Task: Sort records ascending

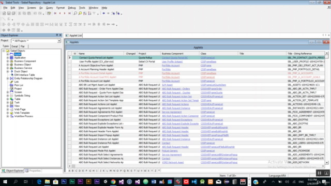Action: click(x=85, y=13)
